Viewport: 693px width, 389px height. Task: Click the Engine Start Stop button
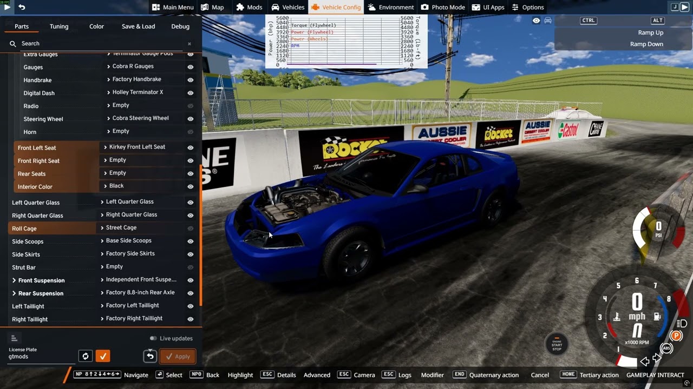coord(557,344)
